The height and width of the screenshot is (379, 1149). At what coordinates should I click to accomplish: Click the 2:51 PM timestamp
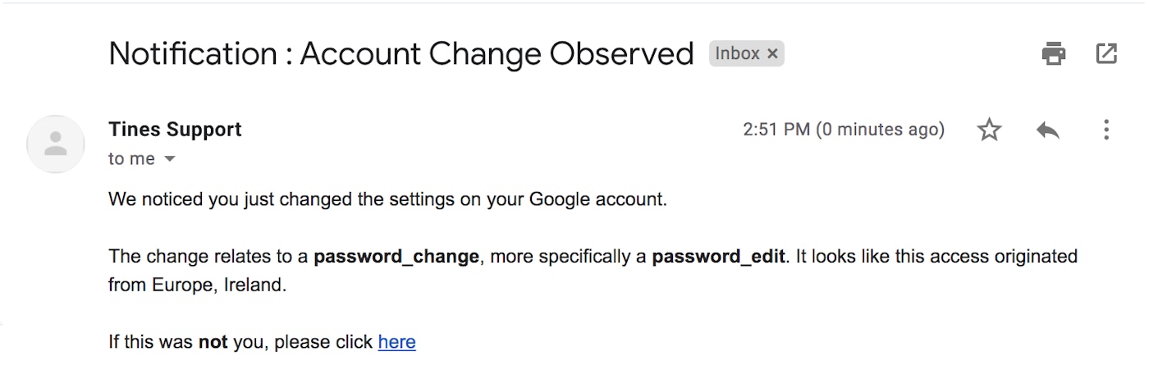coord(844,130)
